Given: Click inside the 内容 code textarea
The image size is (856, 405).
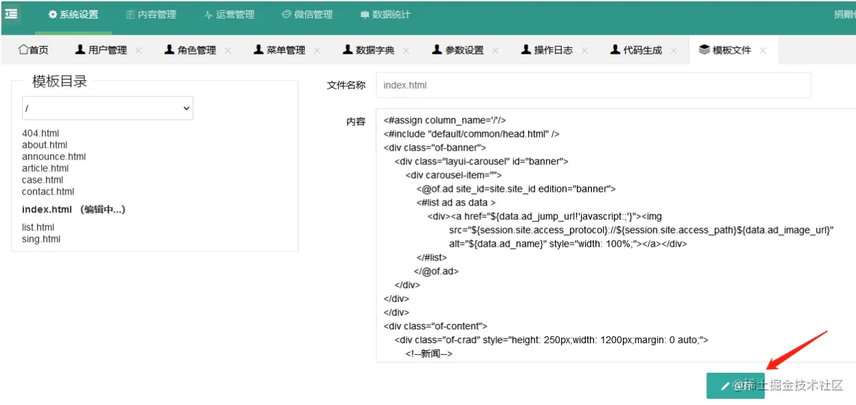Looking at the screenshot, I should (x=616, y=235).
